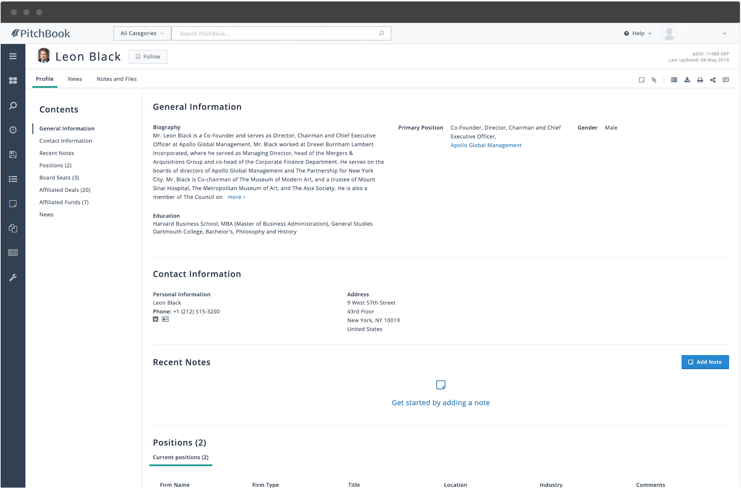The image size is (741, 488).
Task: Click the Comments column header
Action: pos(650,484)
